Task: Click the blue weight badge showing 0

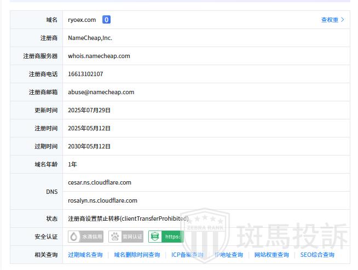Action: (106, 20)
